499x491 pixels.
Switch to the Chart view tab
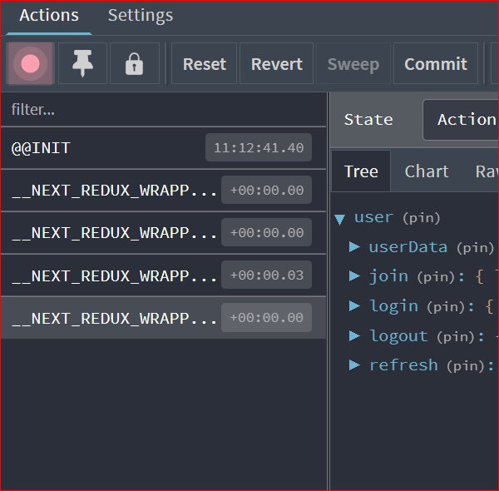point(427,171)
